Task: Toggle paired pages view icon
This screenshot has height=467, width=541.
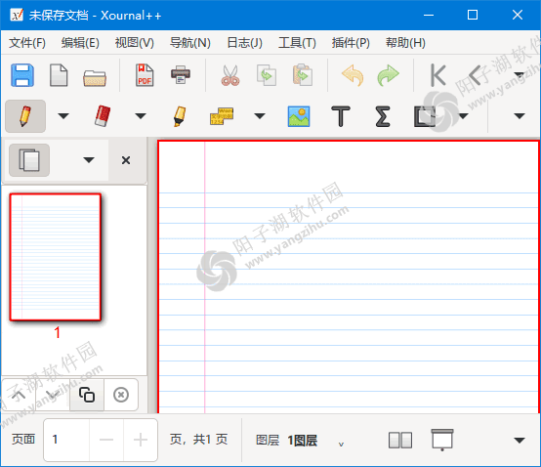Action: [x=400, y=440]
